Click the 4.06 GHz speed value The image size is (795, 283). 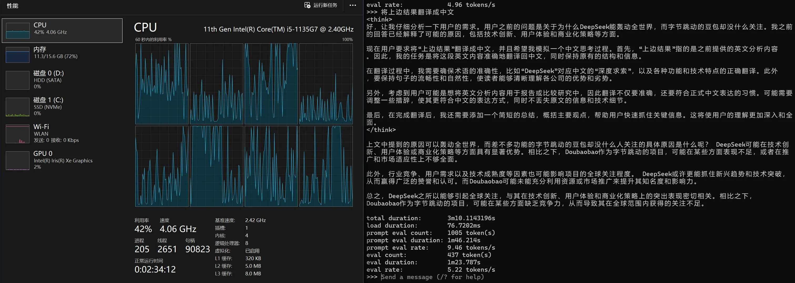click(178, 229)
